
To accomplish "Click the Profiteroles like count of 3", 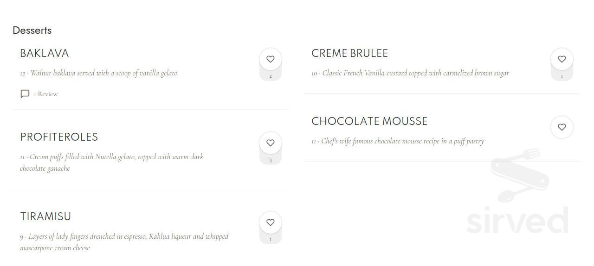I will 271,161.
